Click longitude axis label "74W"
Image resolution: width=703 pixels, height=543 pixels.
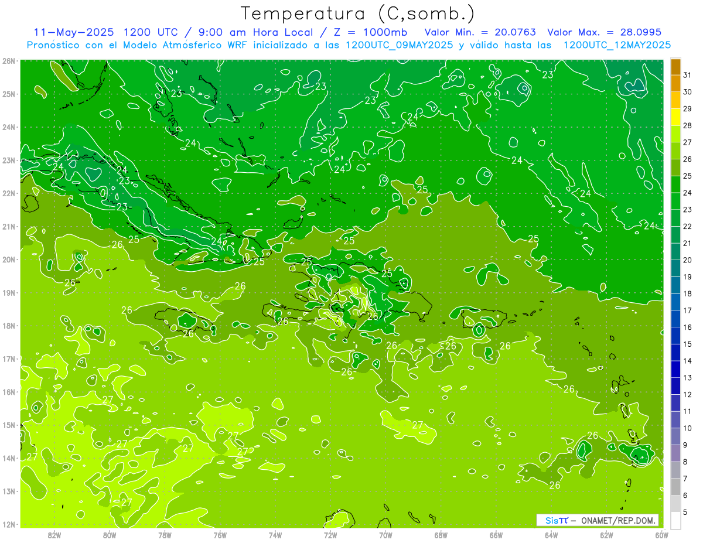(x=275, y=535)
